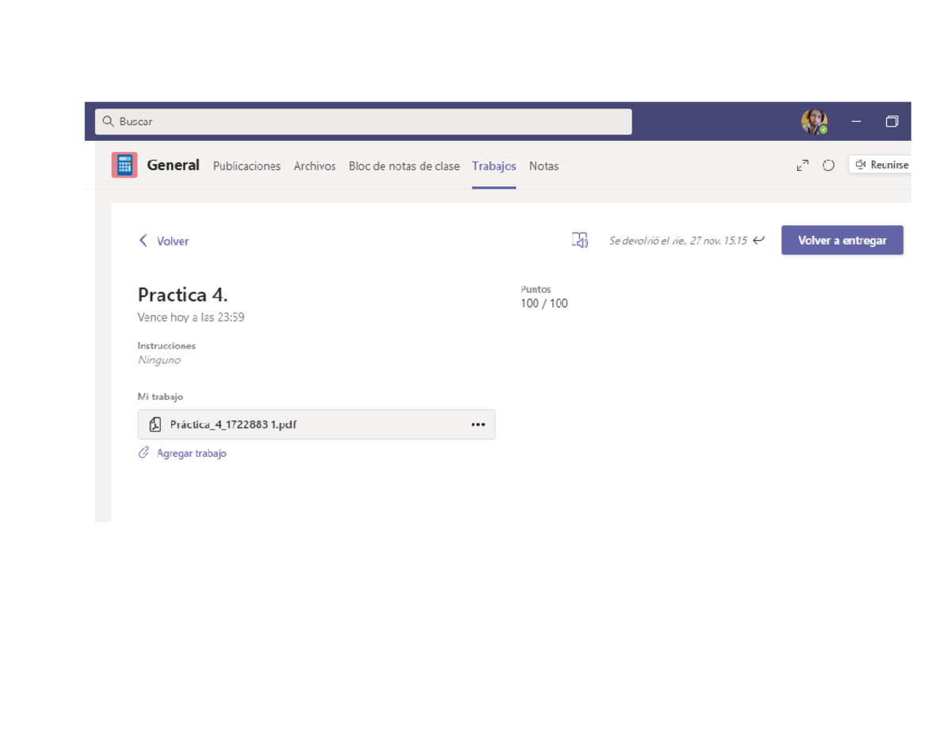The width and height of the screenshot is (951, 734).
Task: Open more options for the PDF file
Action: 478,424
